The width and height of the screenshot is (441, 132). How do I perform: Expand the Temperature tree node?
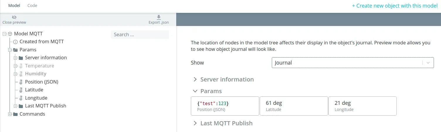[16, 66]
